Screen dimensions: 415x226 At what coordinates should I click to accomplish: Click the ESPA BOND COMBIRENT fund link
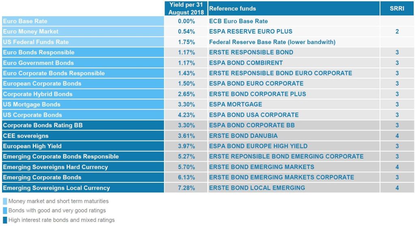click(x=246, y=63)
